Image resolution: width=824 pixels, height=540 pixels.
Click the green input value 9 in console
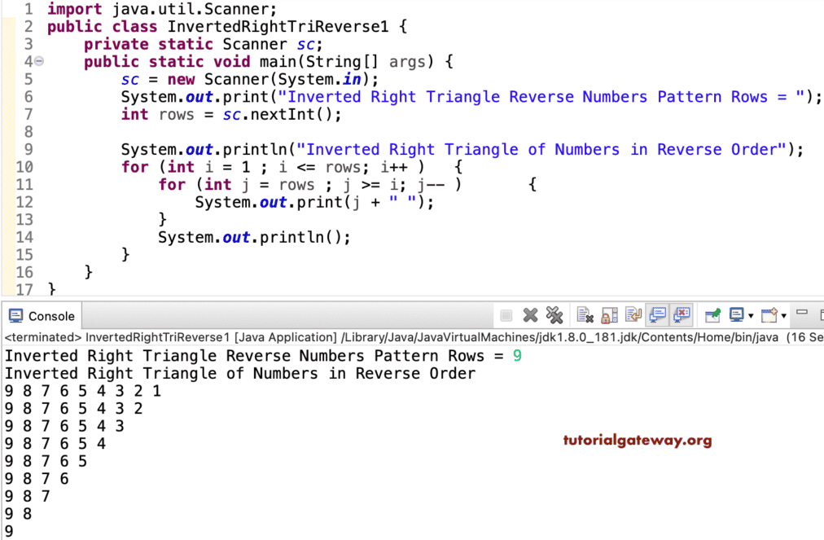(515, 355)
